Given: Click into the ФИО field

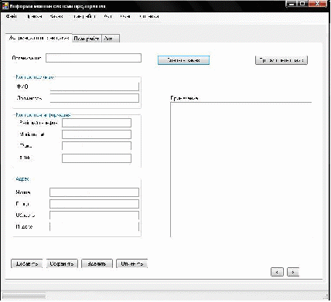Looking at the screenshot, I should pyautogui.click(x=94, y=87).
